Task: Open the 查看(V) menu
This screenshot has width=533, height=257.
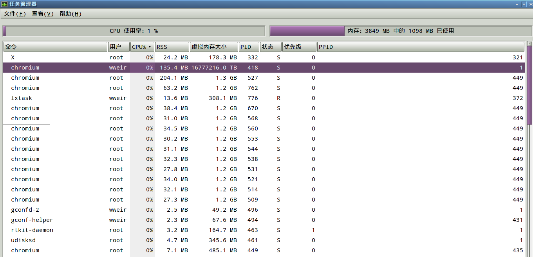Action: tap(43, 14)
